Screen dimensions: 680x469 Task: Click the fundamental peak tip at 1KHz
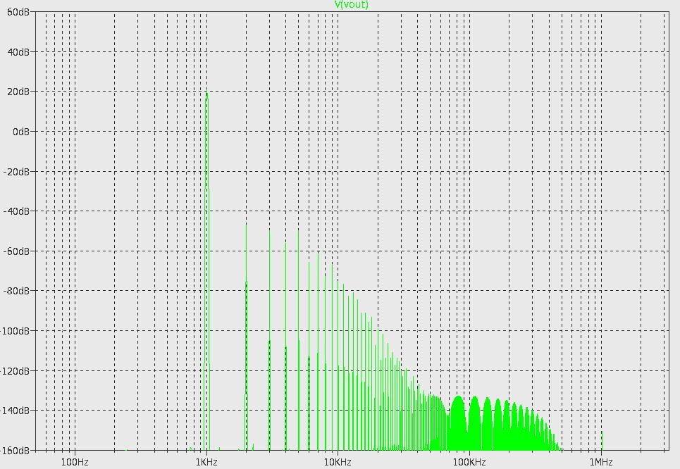(207, 92)
